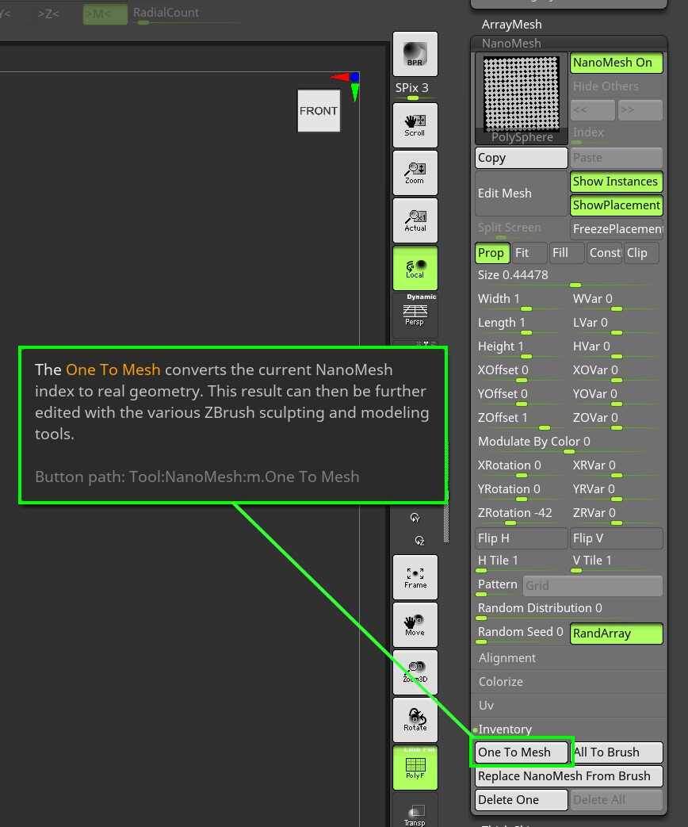Select Clip alignment mode
This screenshot has height=827, width=688.
pos(641,253)
